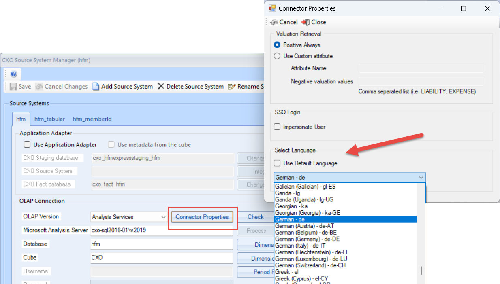500x284 pixels.
Task: Click the Save floppy disk icon
Action: click(x=13, y=87)
